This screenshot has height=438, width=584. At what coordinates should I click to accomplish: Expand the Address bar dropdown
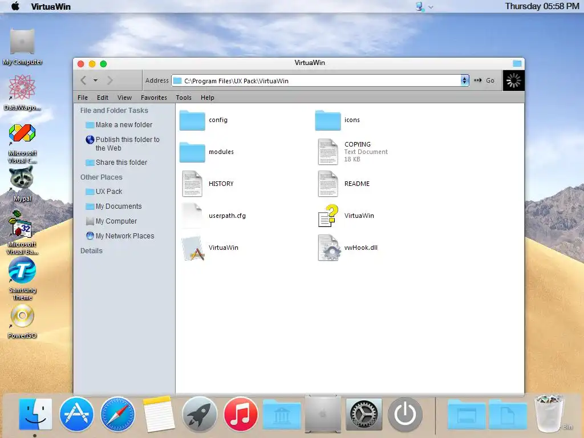[464, 80]
